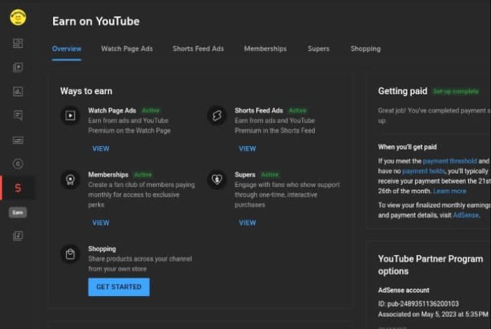The height and width of the screenshot is (329, 491).
Task: Open the channel profile avatar
Action: (18, 17)
